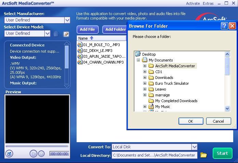Click the My Completed Downloads folder icon
The height and width of the screenshot is (163, 238).
151,101
